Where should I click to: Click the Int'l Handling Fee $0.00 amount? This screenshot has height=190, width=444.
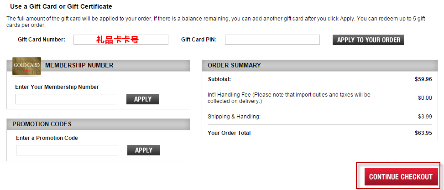425,98
